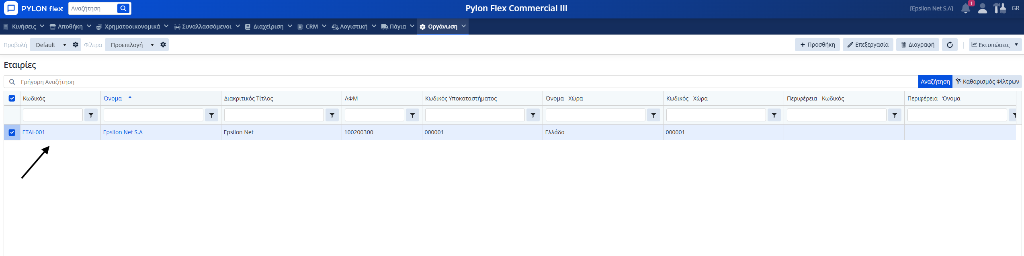The width and height of the screenshot is (1024, 256).
Task: Expand the Πάγια menu
Action: [x=398, y=27]
